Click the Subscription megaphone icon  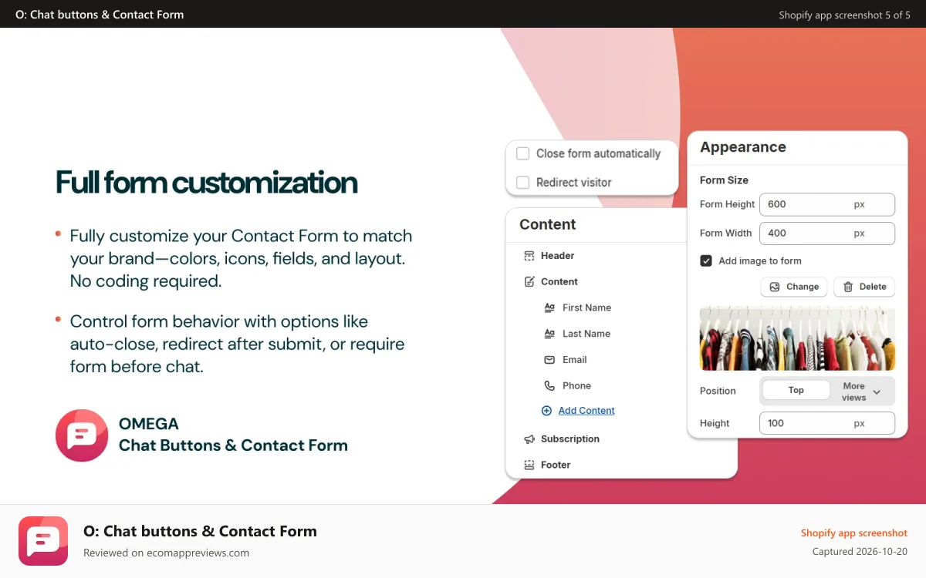point(529,439)
